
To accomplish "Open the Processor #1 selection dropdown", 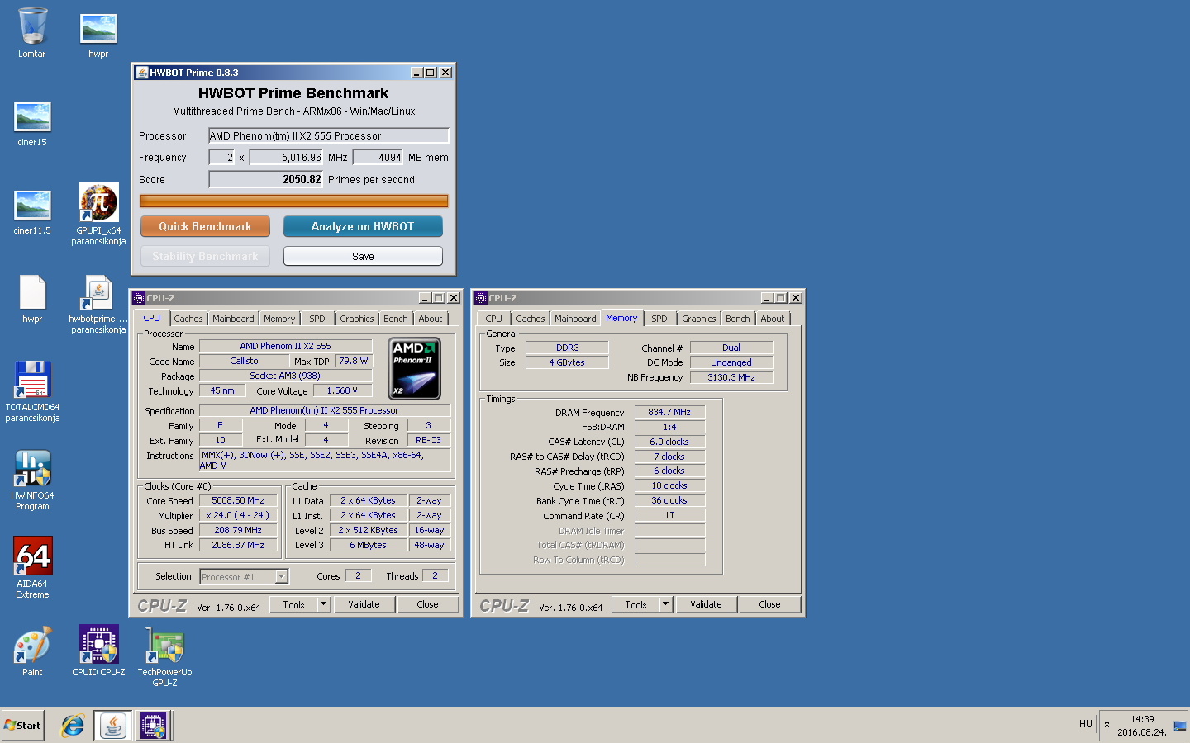I will 244,576.
